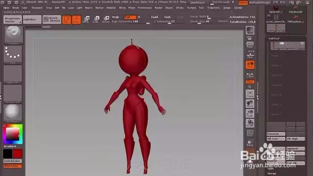This screenshot has height=176, width=313.
Task: Toggle visibility eye of active subtool
Action: [x=302, y=43]
